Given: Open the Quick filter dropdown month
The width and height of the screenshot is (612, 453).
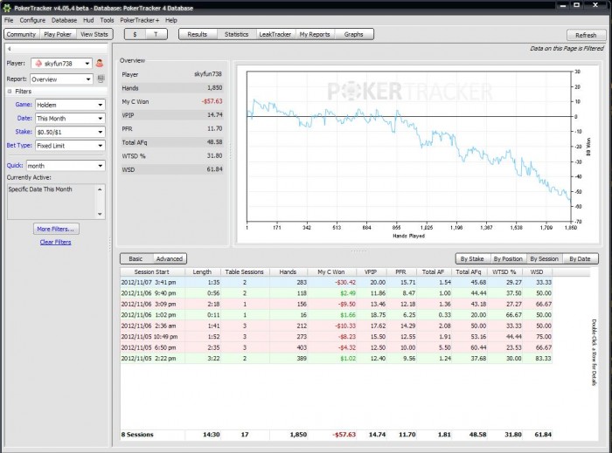Looking at the screenshot, I should [x=66, y=166].
